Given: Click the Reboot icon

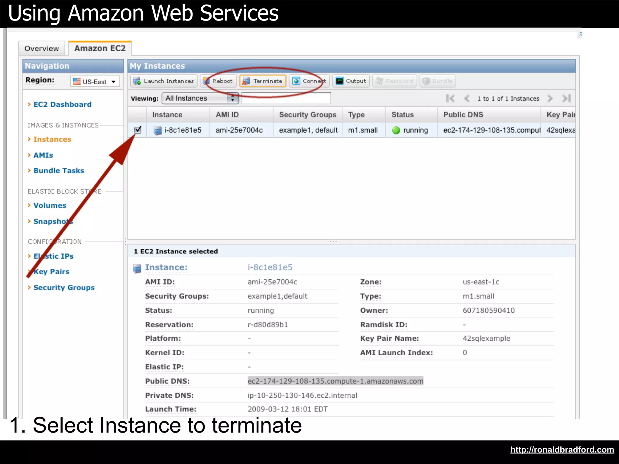Looking at the screenshot, I should [x=206, y=81].
